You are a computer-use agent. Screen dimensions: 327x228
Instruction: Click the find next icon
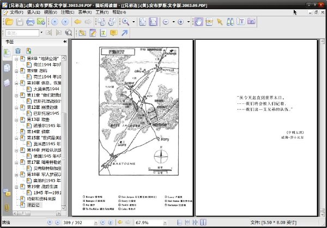[x=59, y=33]
